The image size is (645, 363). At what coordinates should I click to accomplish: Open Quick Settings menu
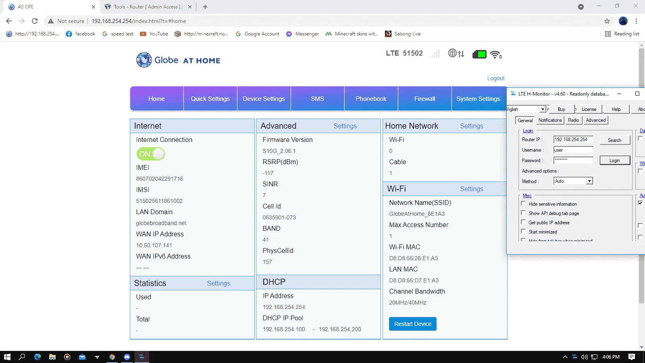click(210, 99)
